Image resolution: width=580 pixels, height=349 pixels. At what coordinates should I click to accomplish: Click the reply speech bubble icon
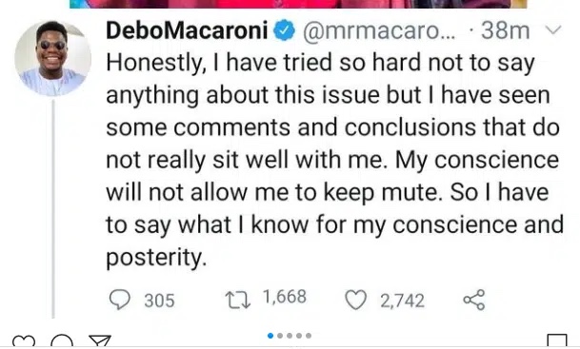click(x=119, y=300)
